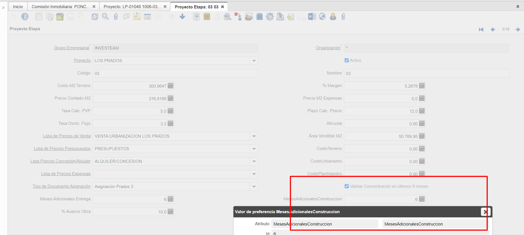Switch to Comisión Inmobiliaria tab
This screenshot has height=235, width=524.
(60, 7)
